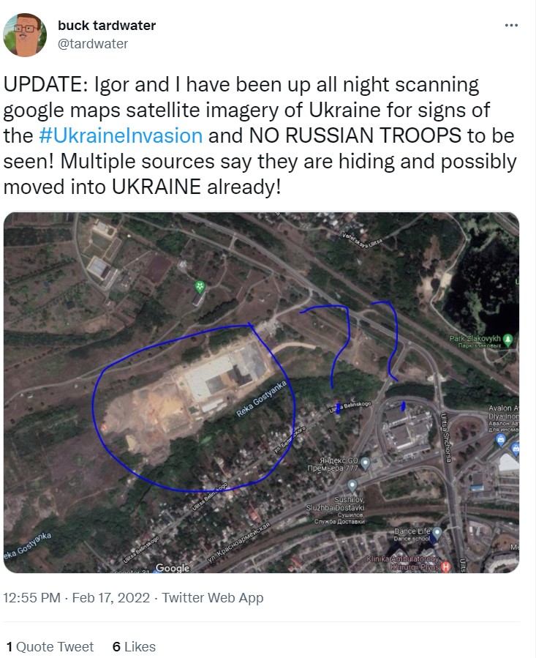Open the tweet's three-dot more menu
The height and width of the screenshot is (658, 536).
511,26
